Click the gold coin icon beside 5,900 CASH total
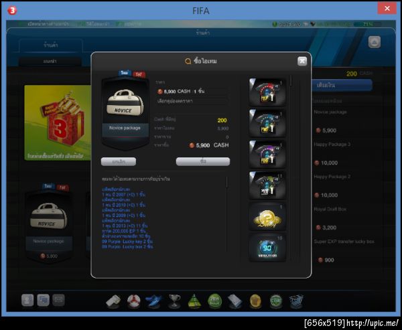The width and height of the screenshot is (402, 330). pyautogui.click(x=192, y=145)
